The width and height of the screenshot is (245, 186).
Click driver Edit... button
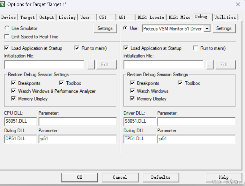click(x=226, y=65)
